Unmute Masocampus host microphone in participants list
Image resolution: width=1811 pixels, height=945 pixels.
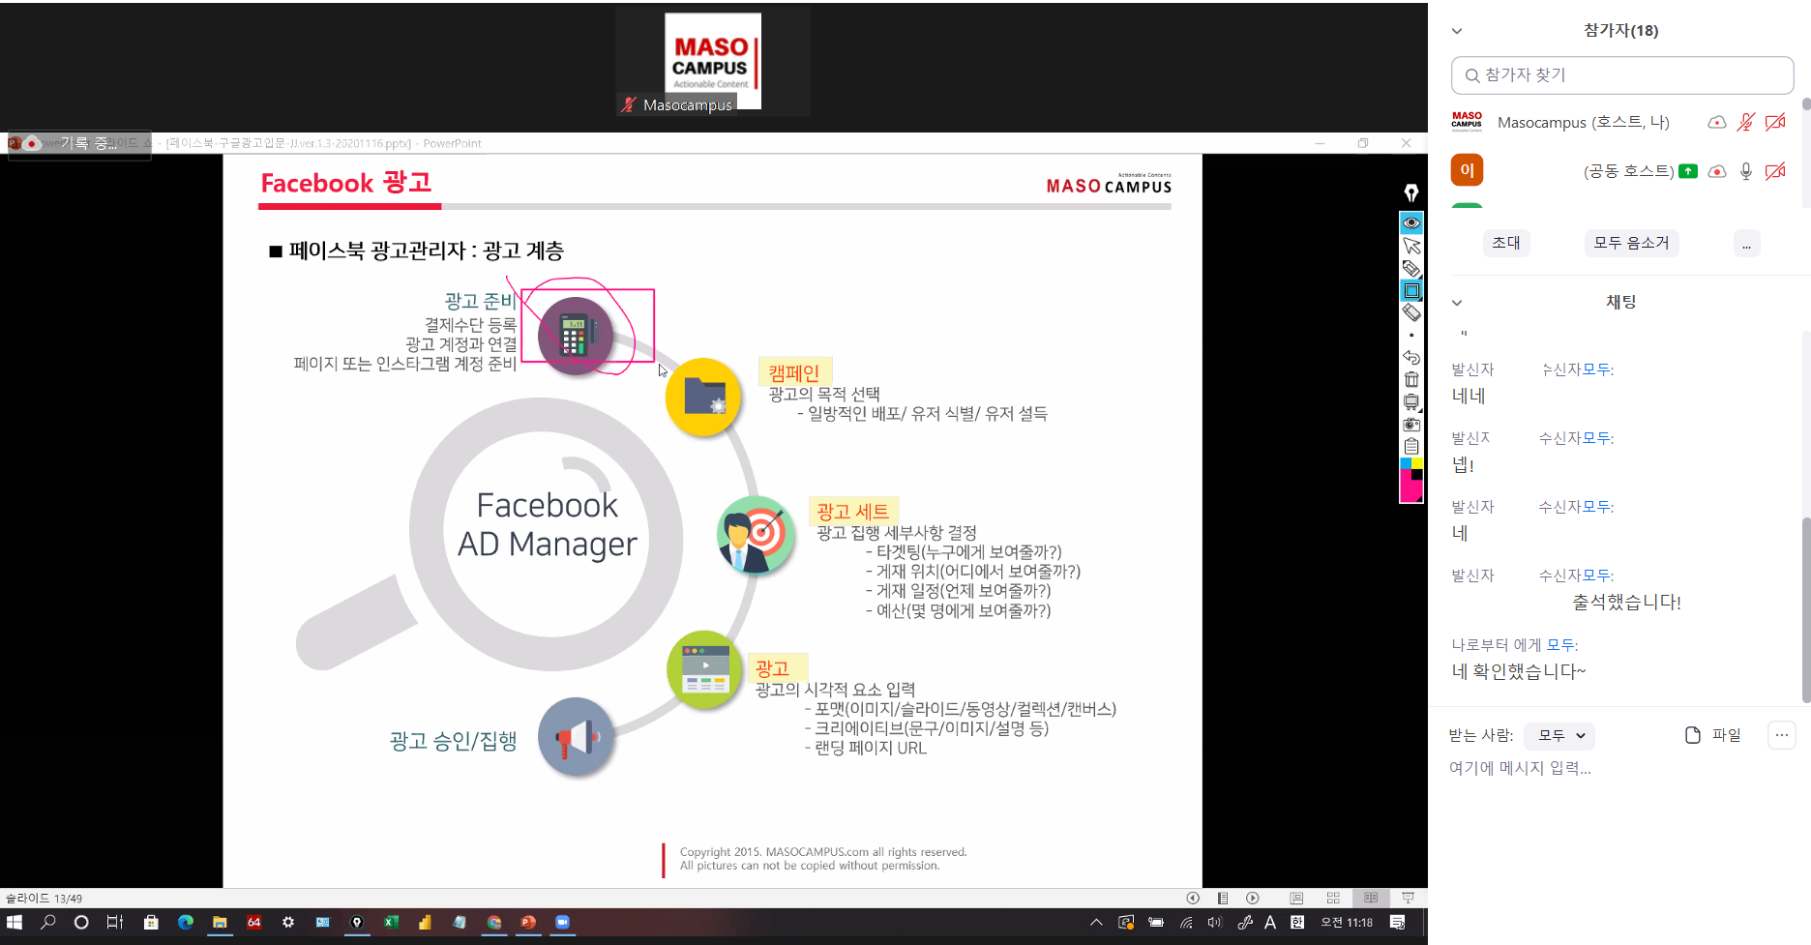coord(1745,123)
